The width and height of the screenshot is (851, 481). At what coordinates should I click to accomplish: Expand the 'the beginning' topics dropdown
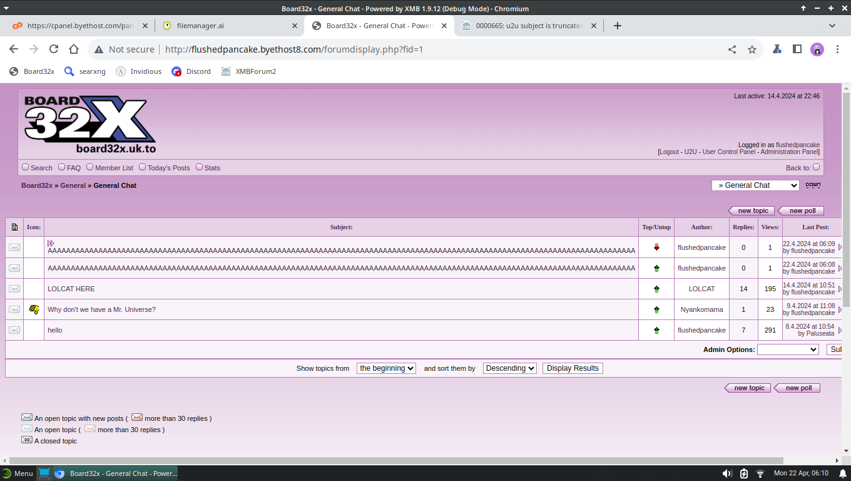pyautogui.click(x=386, y=368)
